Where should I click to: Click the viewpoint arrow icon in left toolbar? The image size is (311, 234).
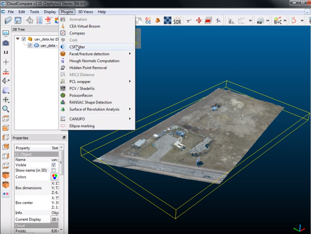(6, 81)
